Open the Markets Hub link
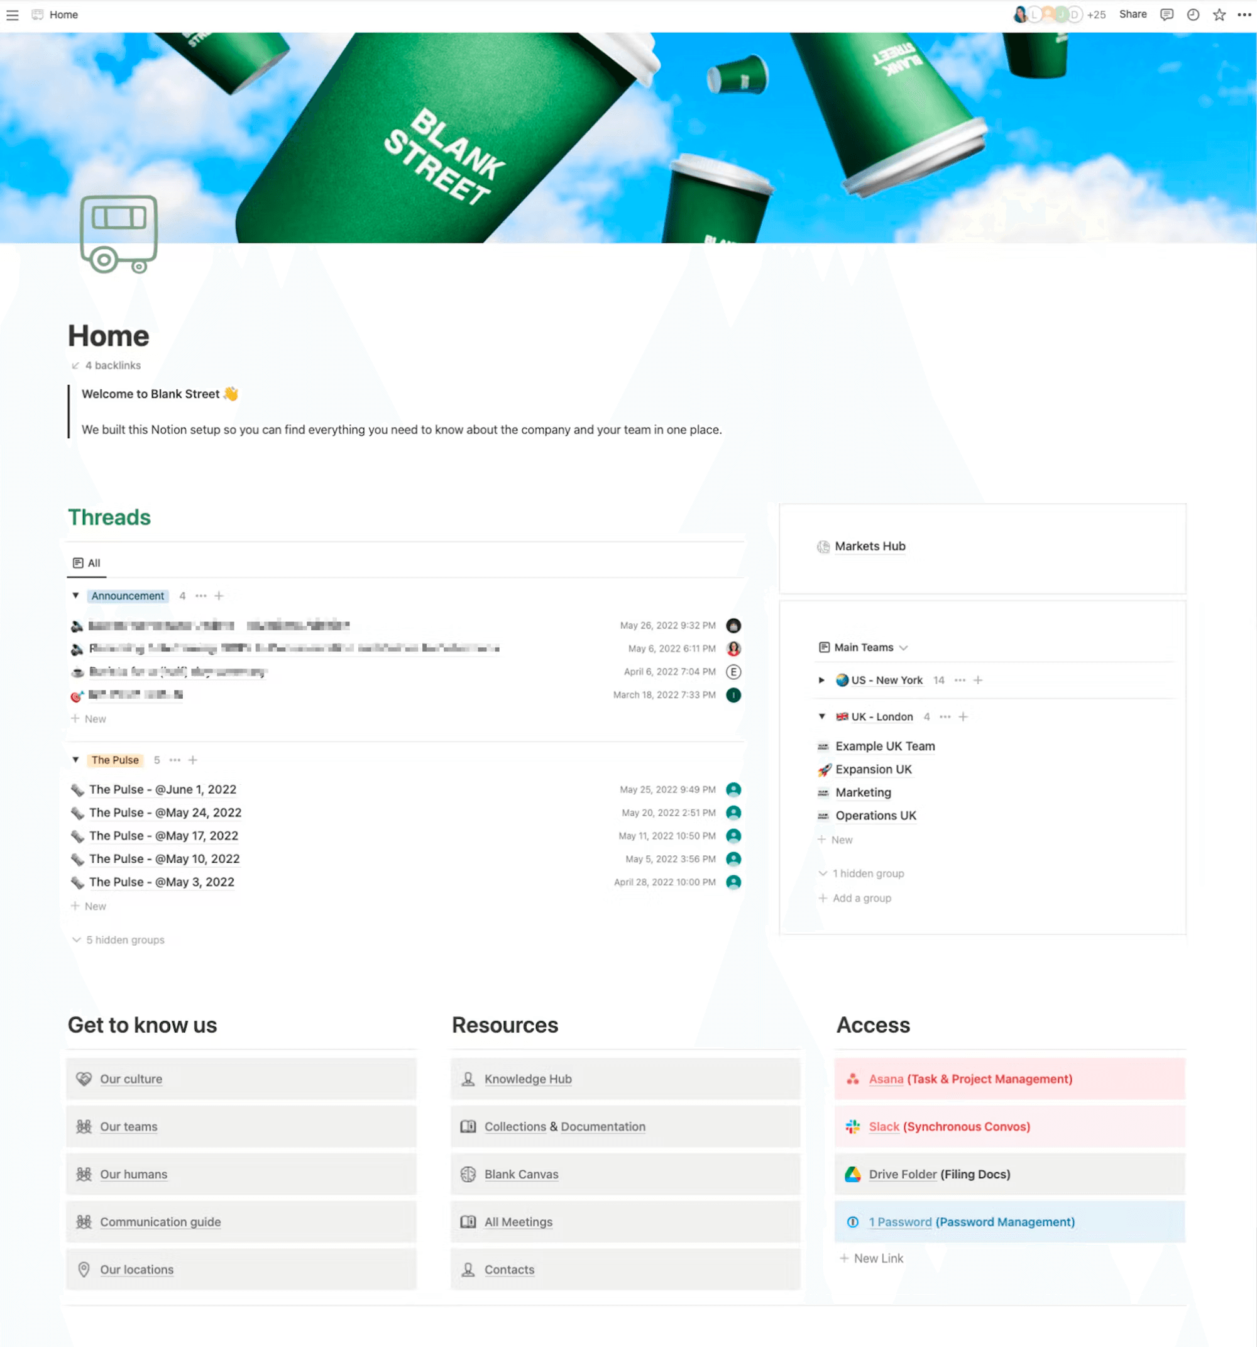Image resolution: width=1257 pixels, height=1347 pixels. 870,547
